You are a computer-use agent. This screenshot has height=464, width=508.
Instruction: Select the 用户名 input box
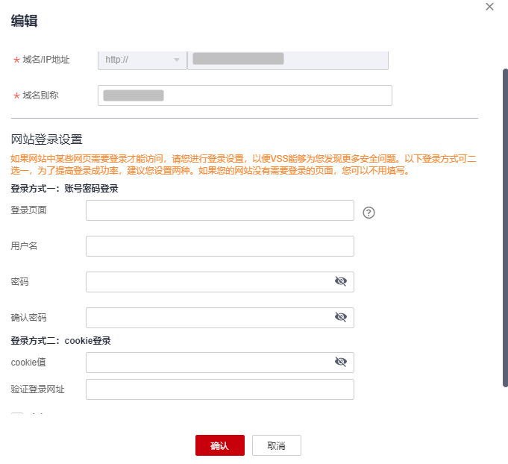(x=219, y=246)
